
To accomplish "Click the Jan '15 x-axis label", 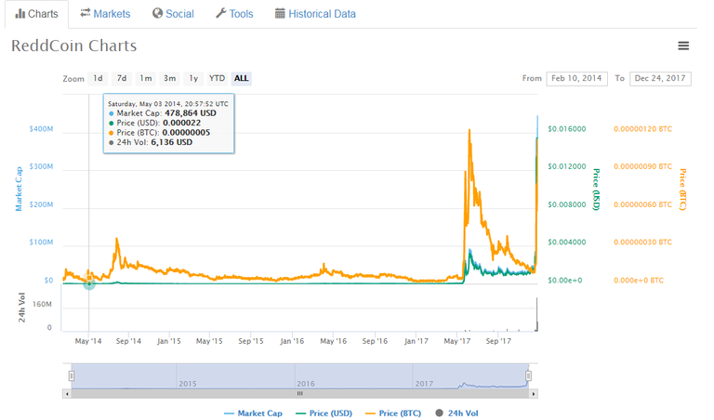I will (169, 341).
